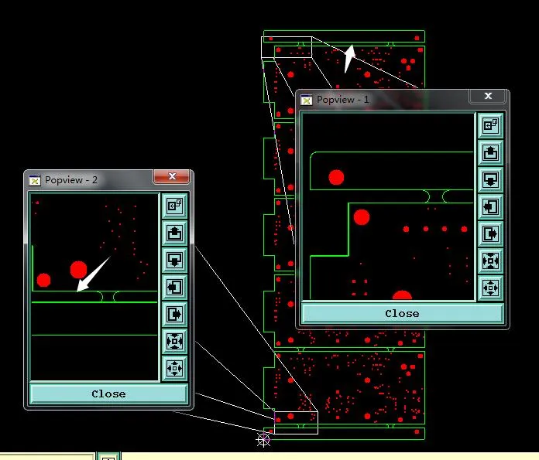Click the Close button in Popview - 1

(402, 313)
